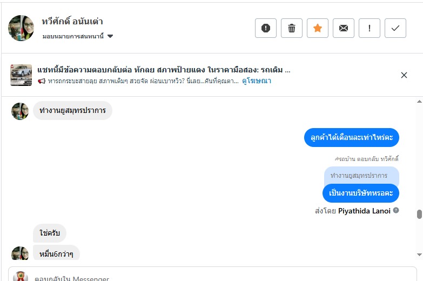Close the ad reply banner
Viewport: 423px width, 281px height.
point(404,75)
